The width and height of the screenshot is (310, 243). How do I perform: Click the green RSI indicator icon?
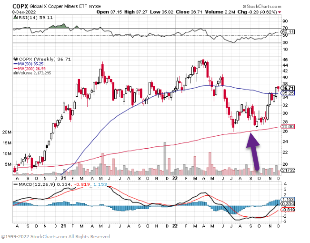15,18
